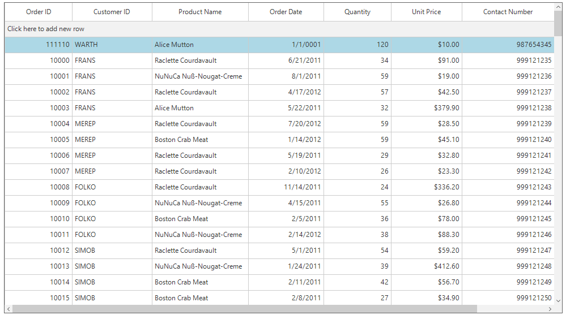The image size is (566, 315).
Task: Select order date 4/17/2012
Action: click(x=286, y=92)
